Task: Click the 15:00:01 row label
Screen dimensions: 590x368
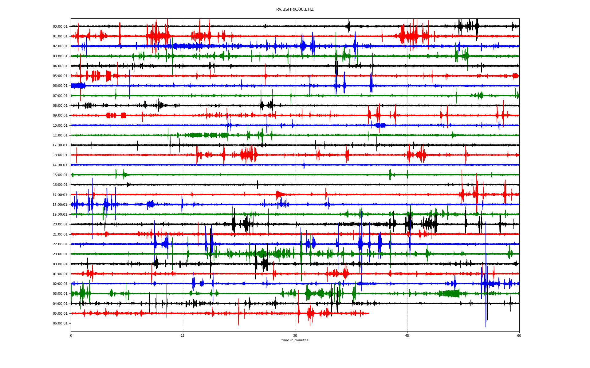Action: [60, 175]
